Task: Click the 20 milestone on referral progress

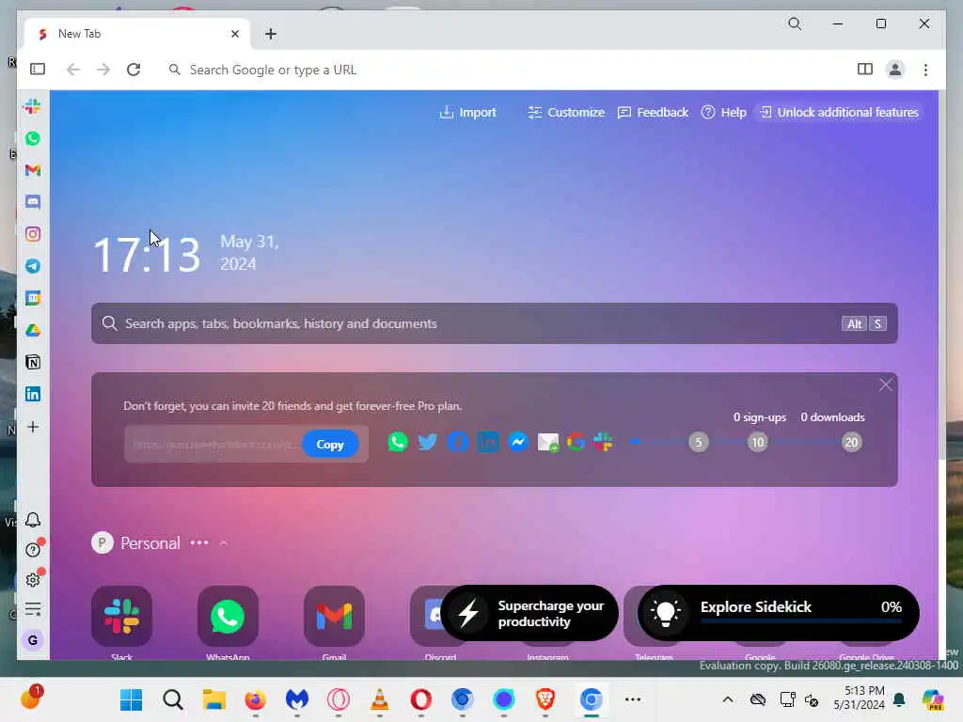Action: coord(851,442)
